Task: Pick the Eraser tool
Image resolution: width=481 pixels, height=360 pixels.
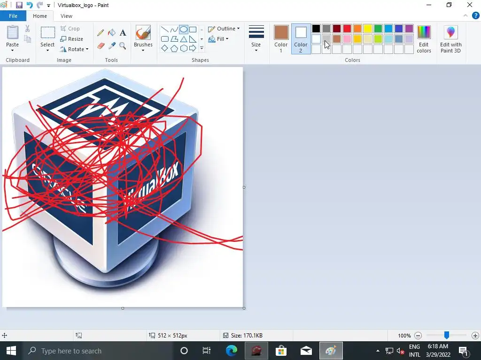Action: pos(101,46)
